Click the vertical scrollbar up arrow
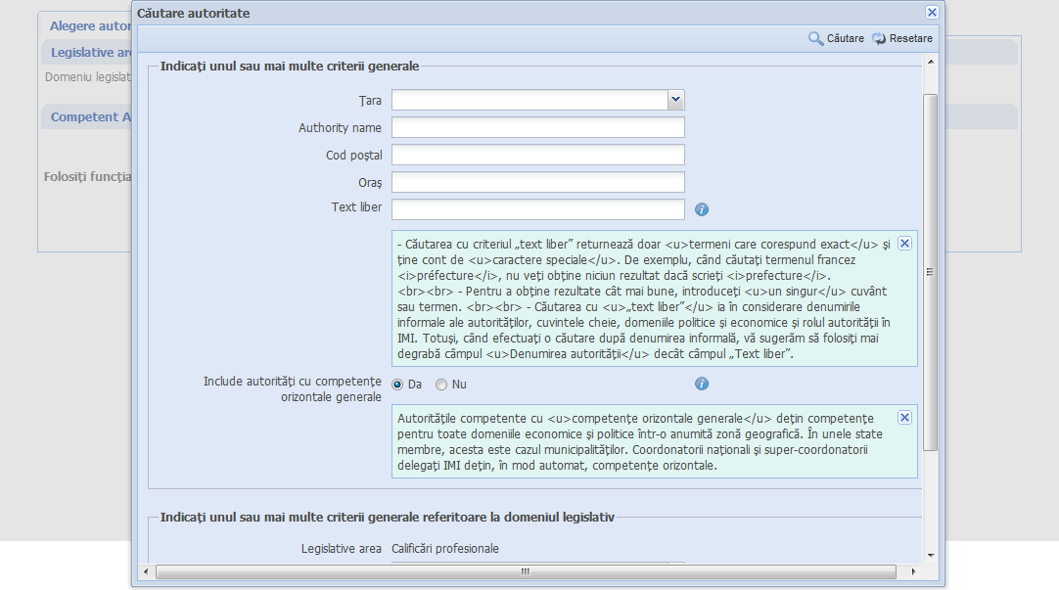This screenshot has width=1059, height=590. point(931,63)
